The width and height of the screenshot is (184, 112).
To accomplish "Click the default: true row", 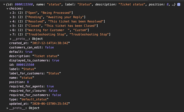I will (x=21, y=52).
